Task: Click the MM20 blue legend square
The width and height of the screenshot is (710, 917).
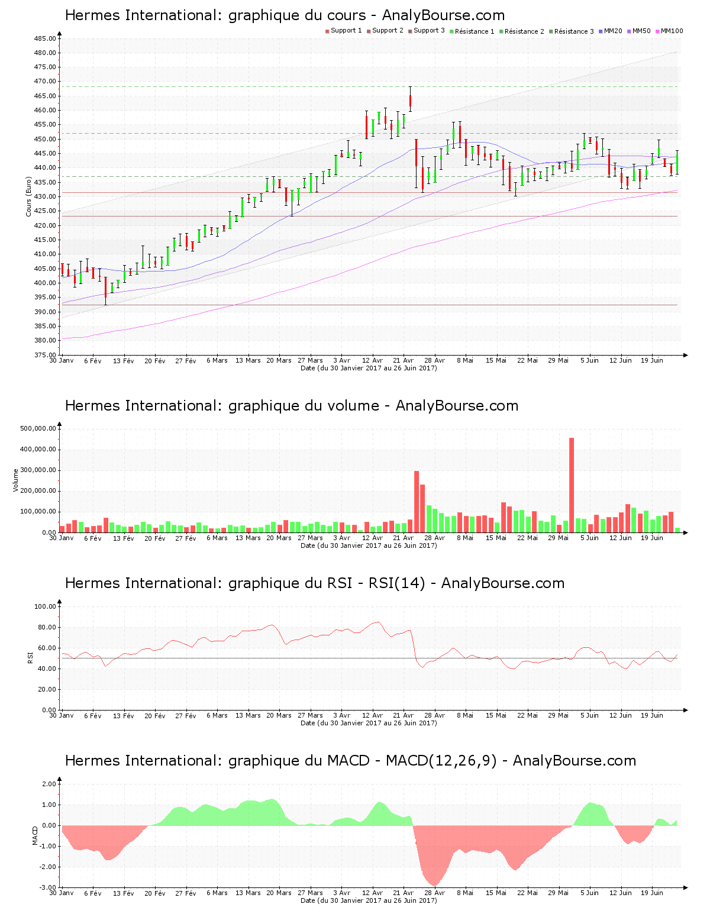Action: [601, 31]
